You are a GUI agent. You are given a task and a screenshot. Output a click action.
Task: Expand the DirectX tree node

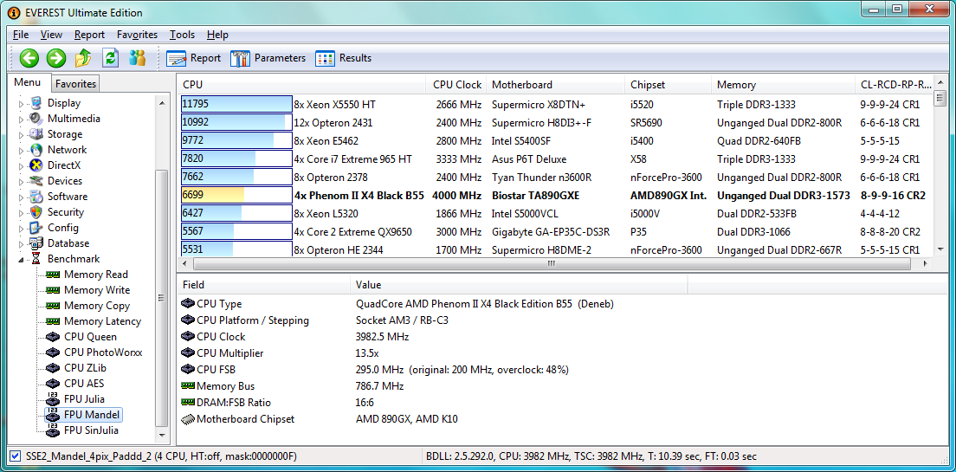22,166
